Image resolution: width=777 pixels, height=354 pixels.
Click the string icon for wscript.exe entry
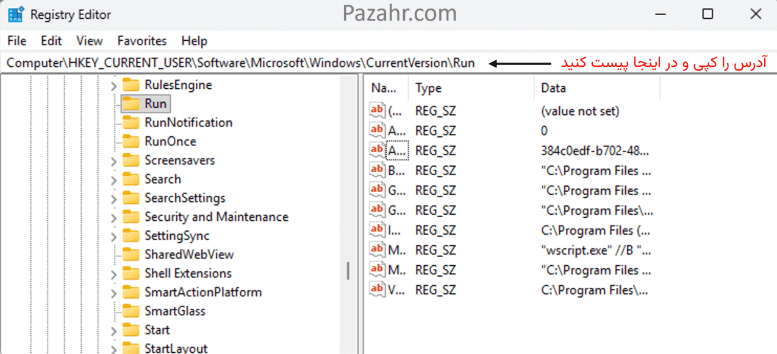tap(378, 249)
